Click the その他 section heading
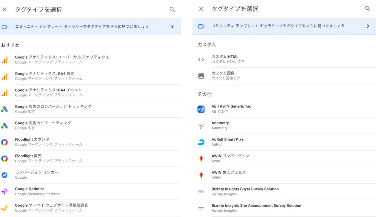Viewport: 376px width, 217px height. pos(205,94)
